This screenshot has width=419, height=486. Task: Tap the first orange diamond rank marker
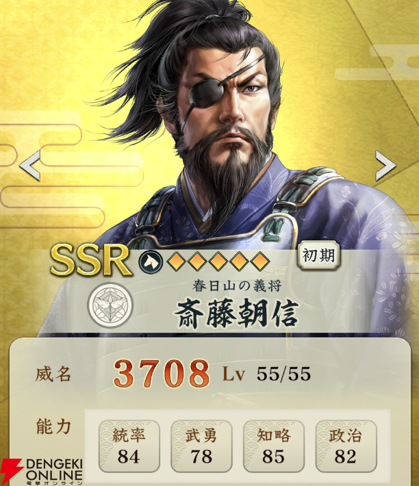(176, 261)
